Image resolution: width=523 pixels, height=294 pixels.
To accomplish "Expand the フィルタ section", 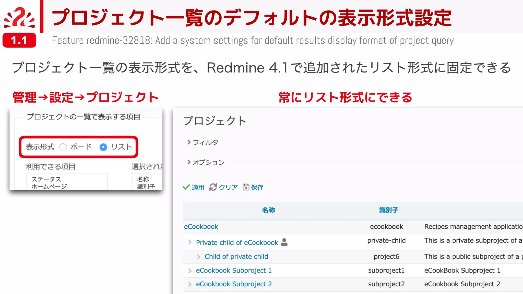I will point(203,142).
